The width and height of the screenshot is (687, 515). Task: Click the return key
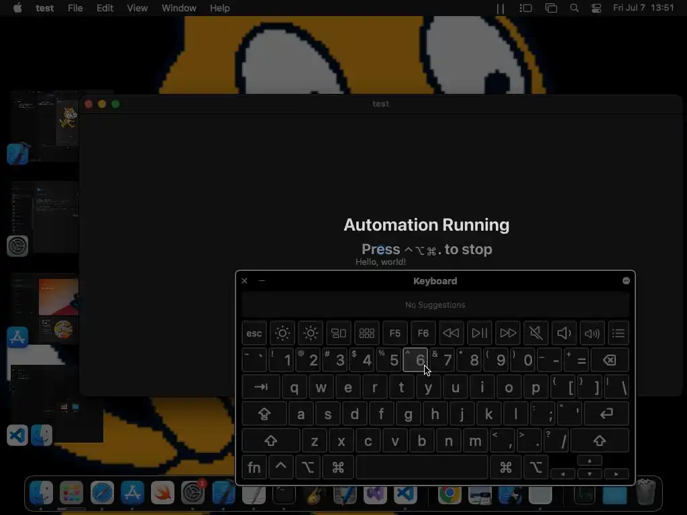click(x=606, y=413)
